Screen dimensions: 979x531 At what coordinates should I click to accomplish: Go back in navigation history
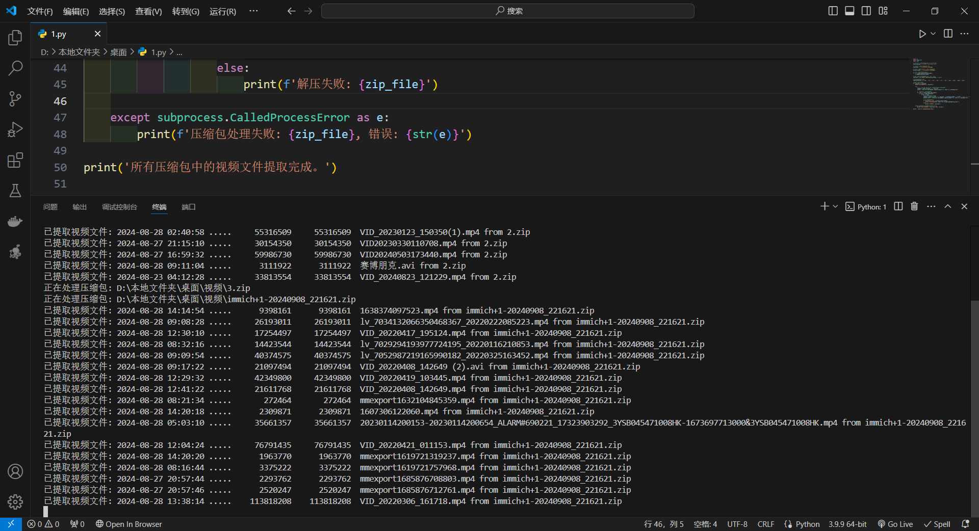[x=291, y=11]
